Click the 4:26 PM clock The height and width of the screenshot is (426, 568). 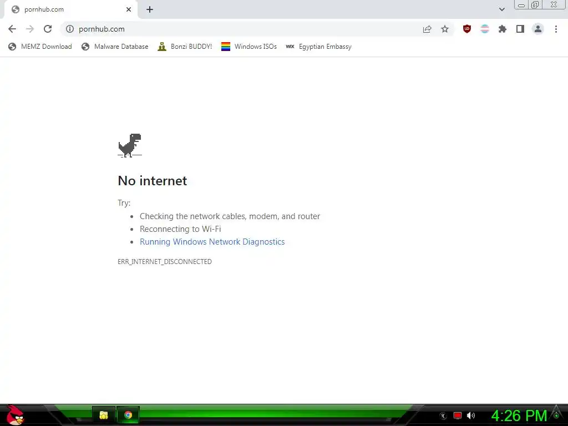click(x=519, y=416)
